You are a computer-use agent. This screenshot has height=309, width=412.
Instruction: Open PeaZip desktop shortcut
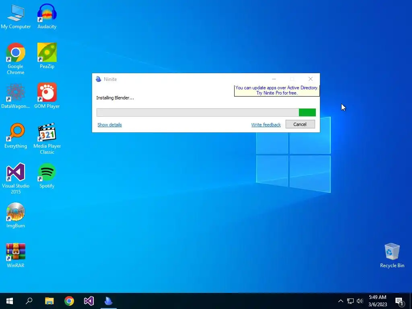coord(47,56)
